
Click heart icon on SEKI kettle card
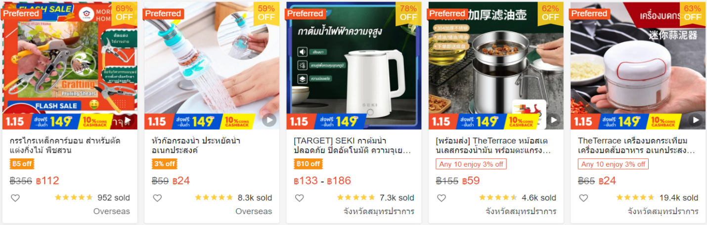pos(299,198)
